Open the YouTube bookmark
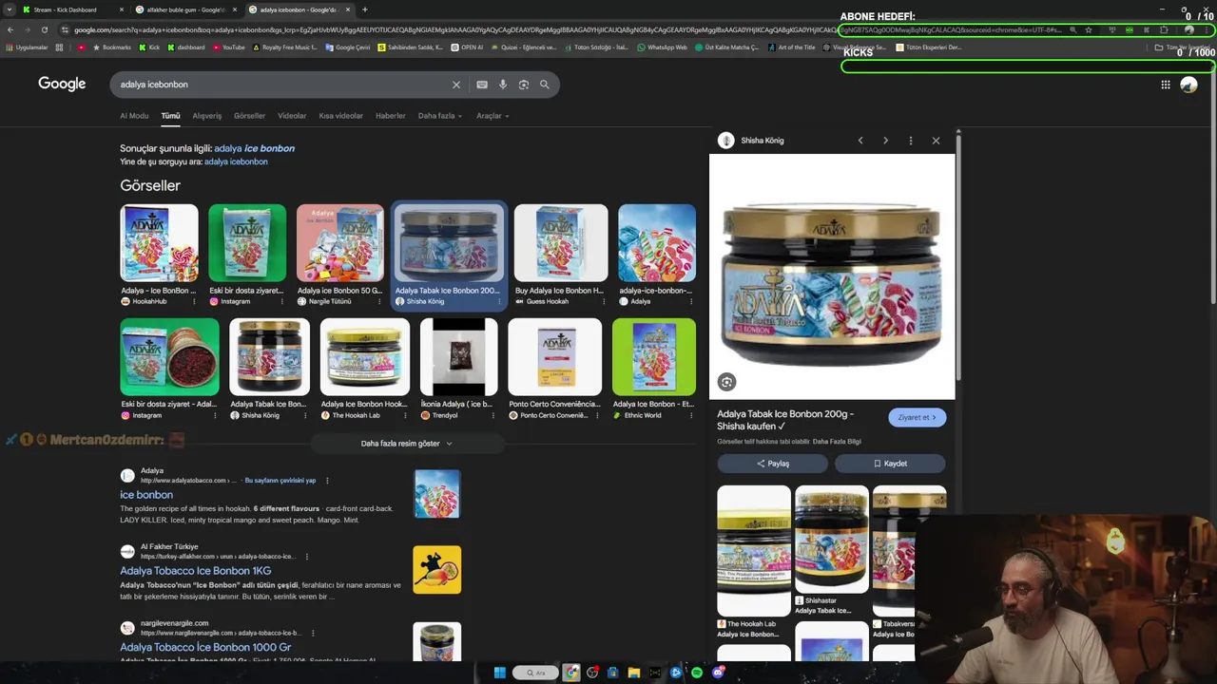The width and height of the screenshot is (1217, 684). 228,47
